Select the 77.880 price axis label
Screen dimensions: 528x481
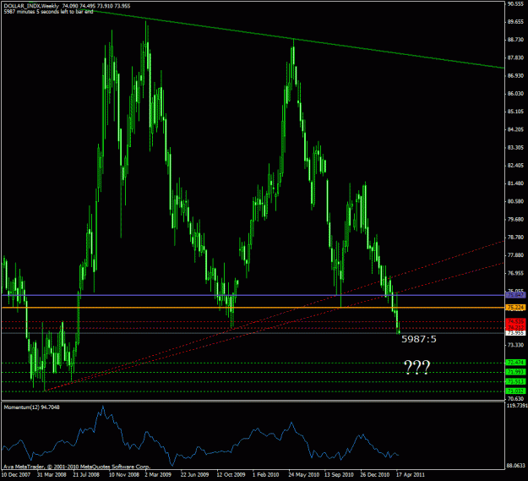[515, 255]
